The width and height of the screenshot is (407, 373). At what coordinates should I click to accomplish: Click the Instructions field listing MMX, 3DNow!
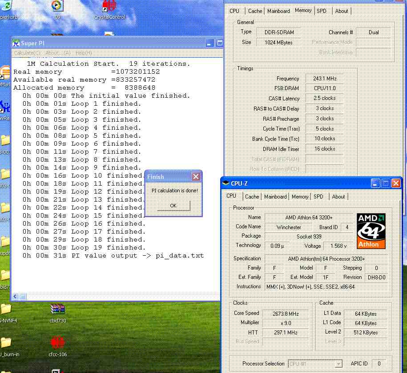(x=326, y=287)
